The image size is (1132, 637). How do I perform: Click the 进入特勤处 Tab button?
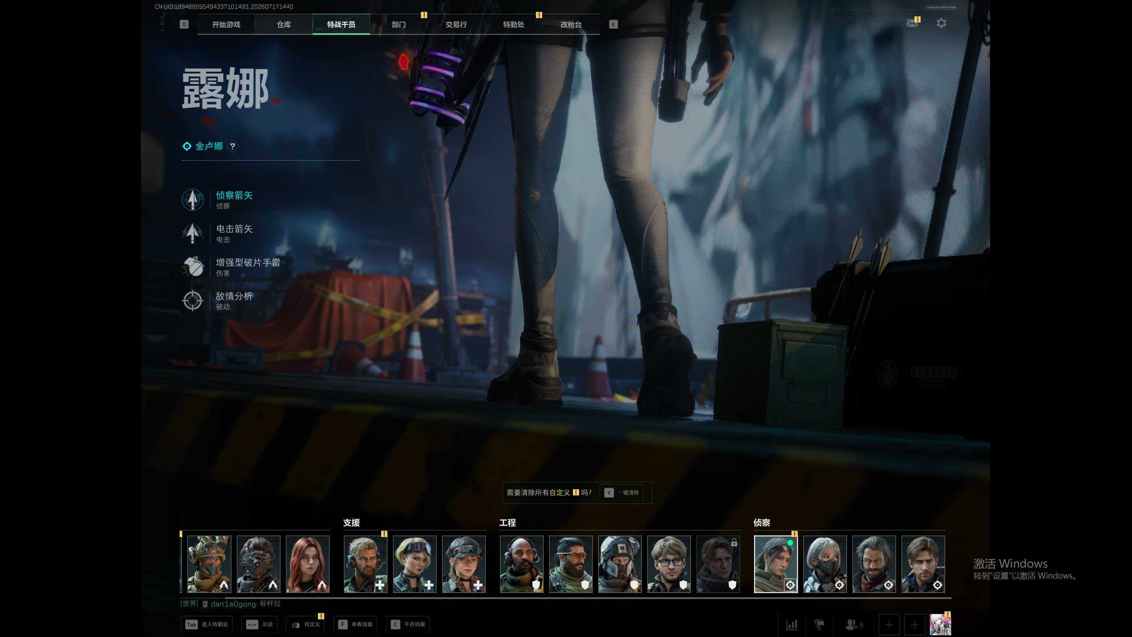[x=207, y=625]
